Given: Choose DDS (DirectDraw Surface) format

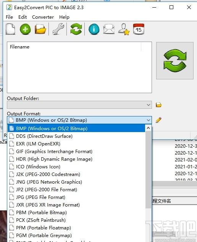Looking at the screenshot, I should coord(76,136).
